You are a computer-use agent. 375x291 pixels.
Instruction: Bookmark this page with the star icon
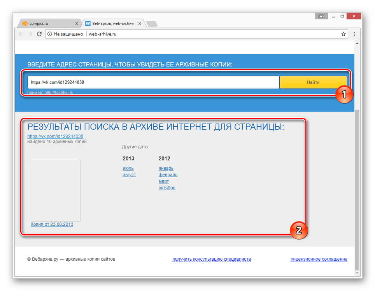(343, 34)
